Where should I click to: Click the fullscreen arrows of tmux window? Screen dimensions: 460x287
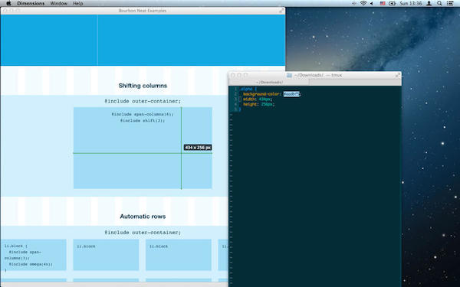397,75
